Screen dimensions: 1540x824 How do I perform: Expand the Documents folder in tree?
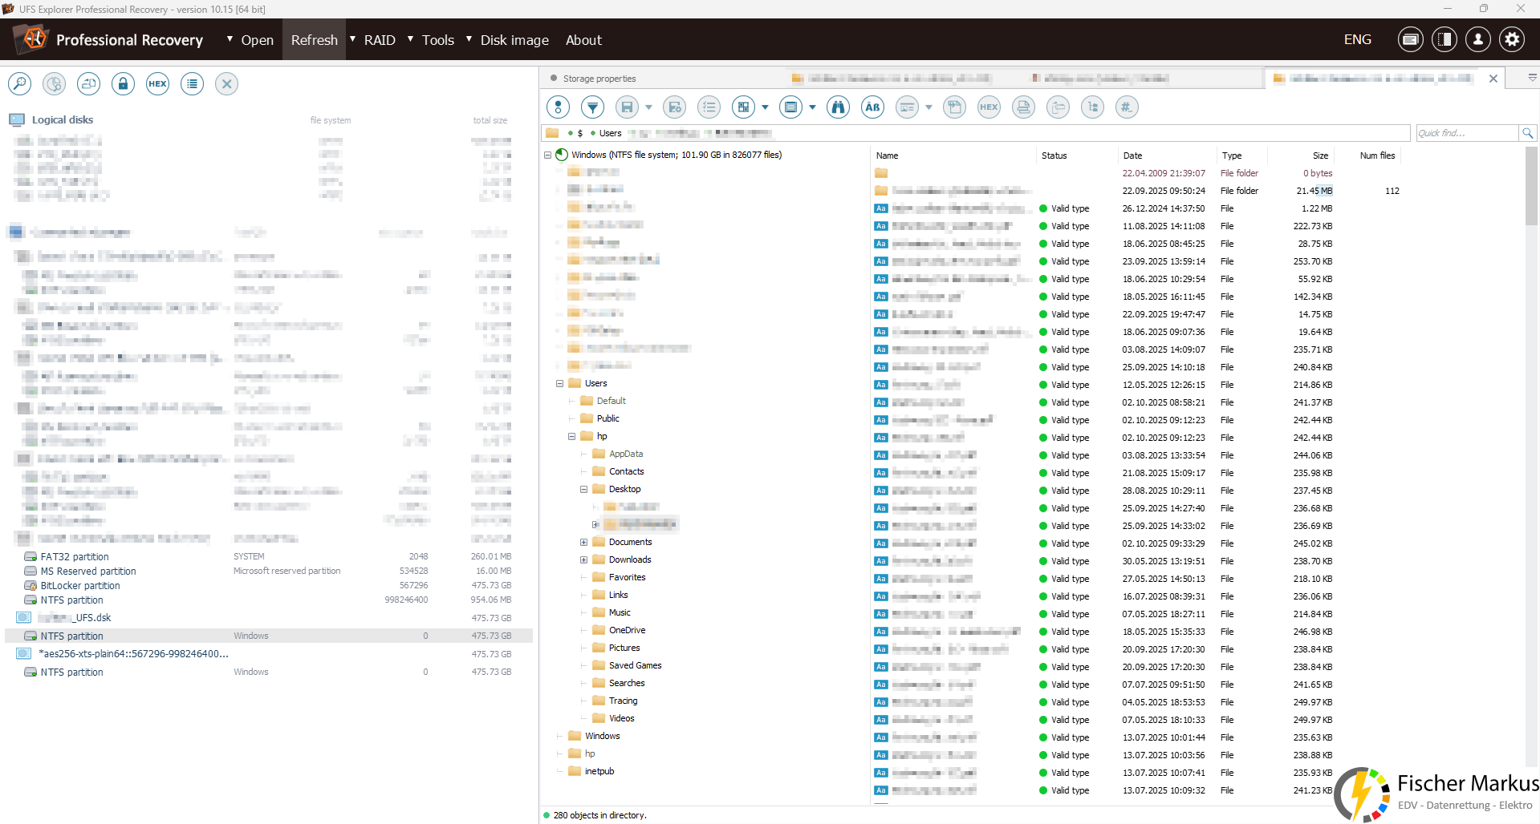584,543
